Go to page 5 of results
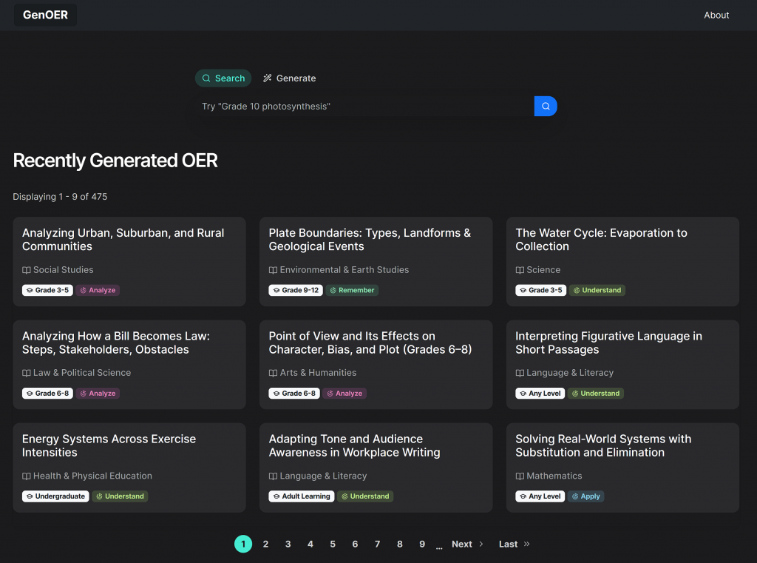 (x=333, y=545)
